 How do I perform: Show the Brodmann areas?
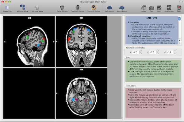click(169, 8)
